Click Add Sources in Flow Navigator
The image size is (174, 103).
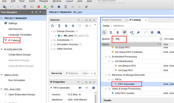click(15, 29)
